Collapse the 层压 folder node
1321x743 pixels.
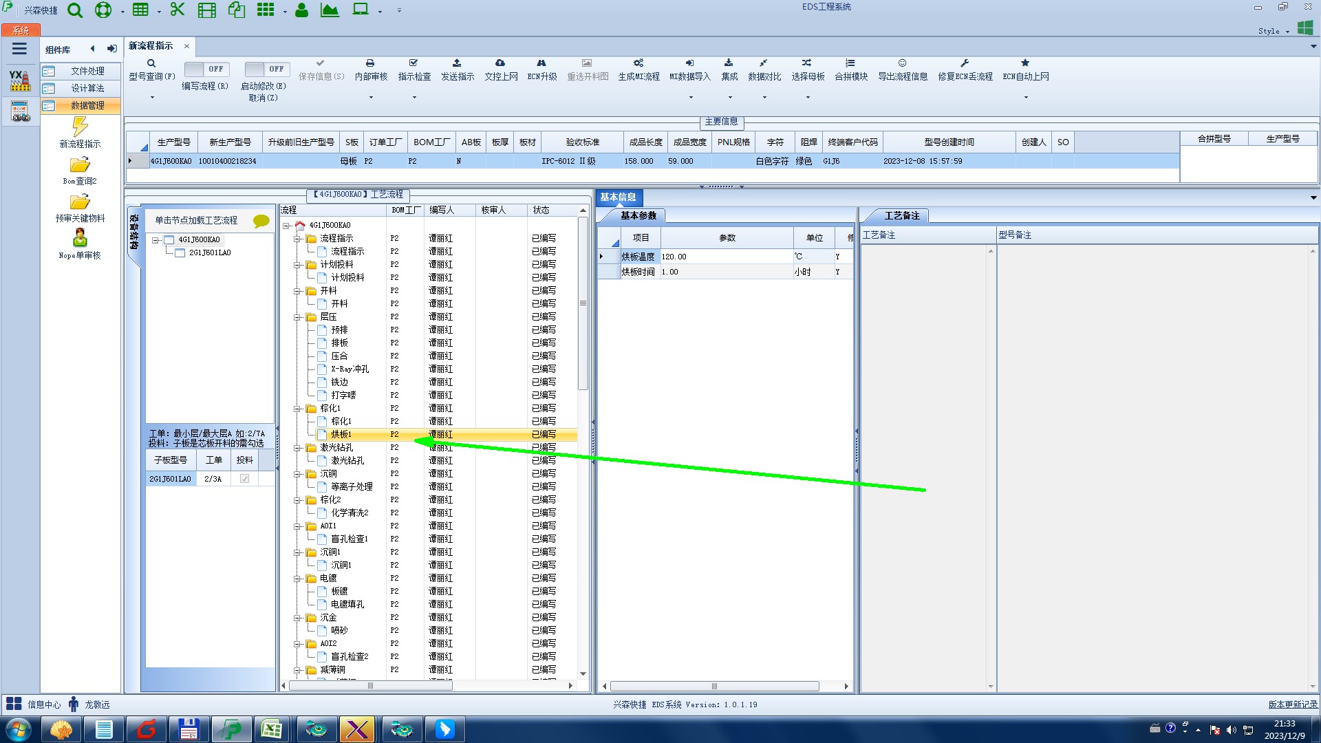297,317
